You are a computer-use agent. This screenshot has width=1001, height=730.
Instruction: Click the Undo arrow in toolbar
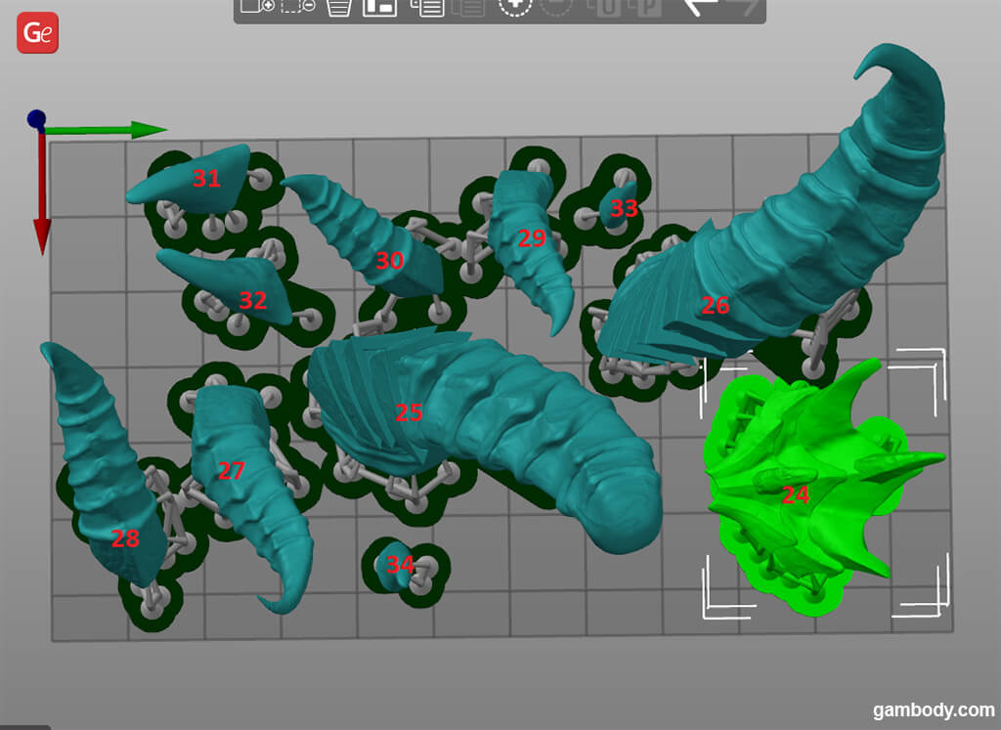click(x=700, y=7)
